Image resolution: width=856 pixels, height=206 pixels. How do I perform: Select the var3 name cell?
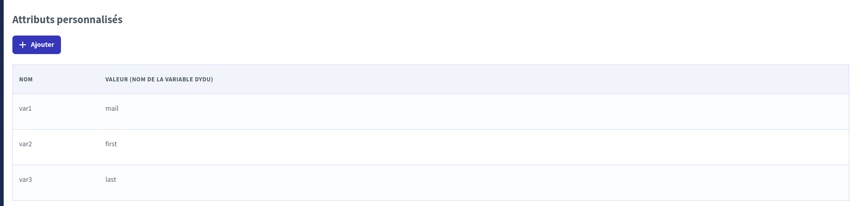click(x=25, y=180)
